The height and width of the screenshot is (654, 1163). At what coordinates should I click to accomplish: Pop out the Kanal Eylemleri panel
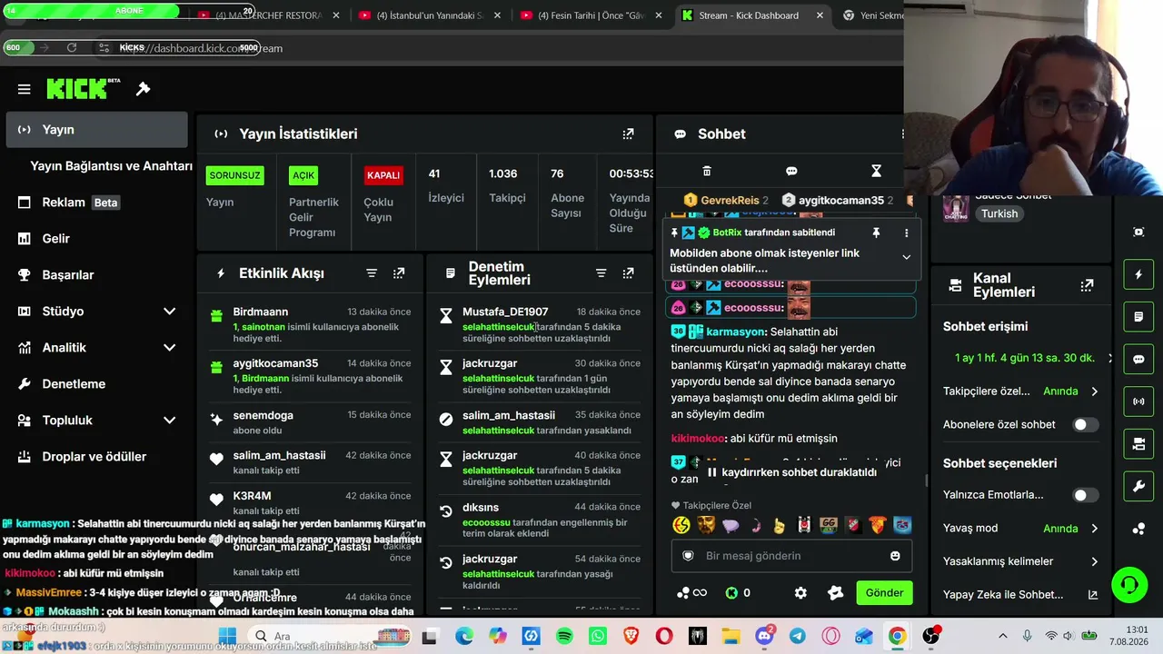coord(1087,285)
